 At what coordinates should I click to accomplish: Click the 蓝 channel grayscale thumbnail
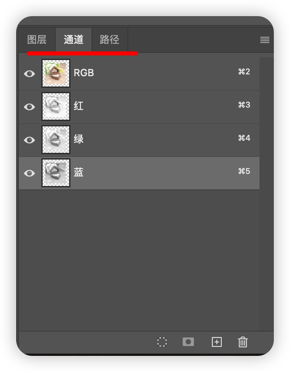(x=56, y=173)
